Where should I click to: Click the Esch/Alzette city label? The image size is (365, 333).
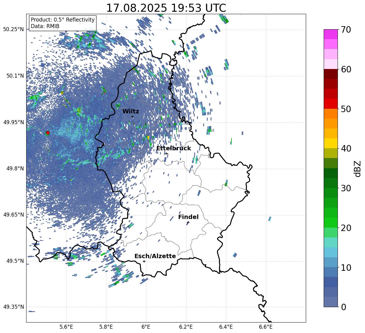tap(155, 256)
